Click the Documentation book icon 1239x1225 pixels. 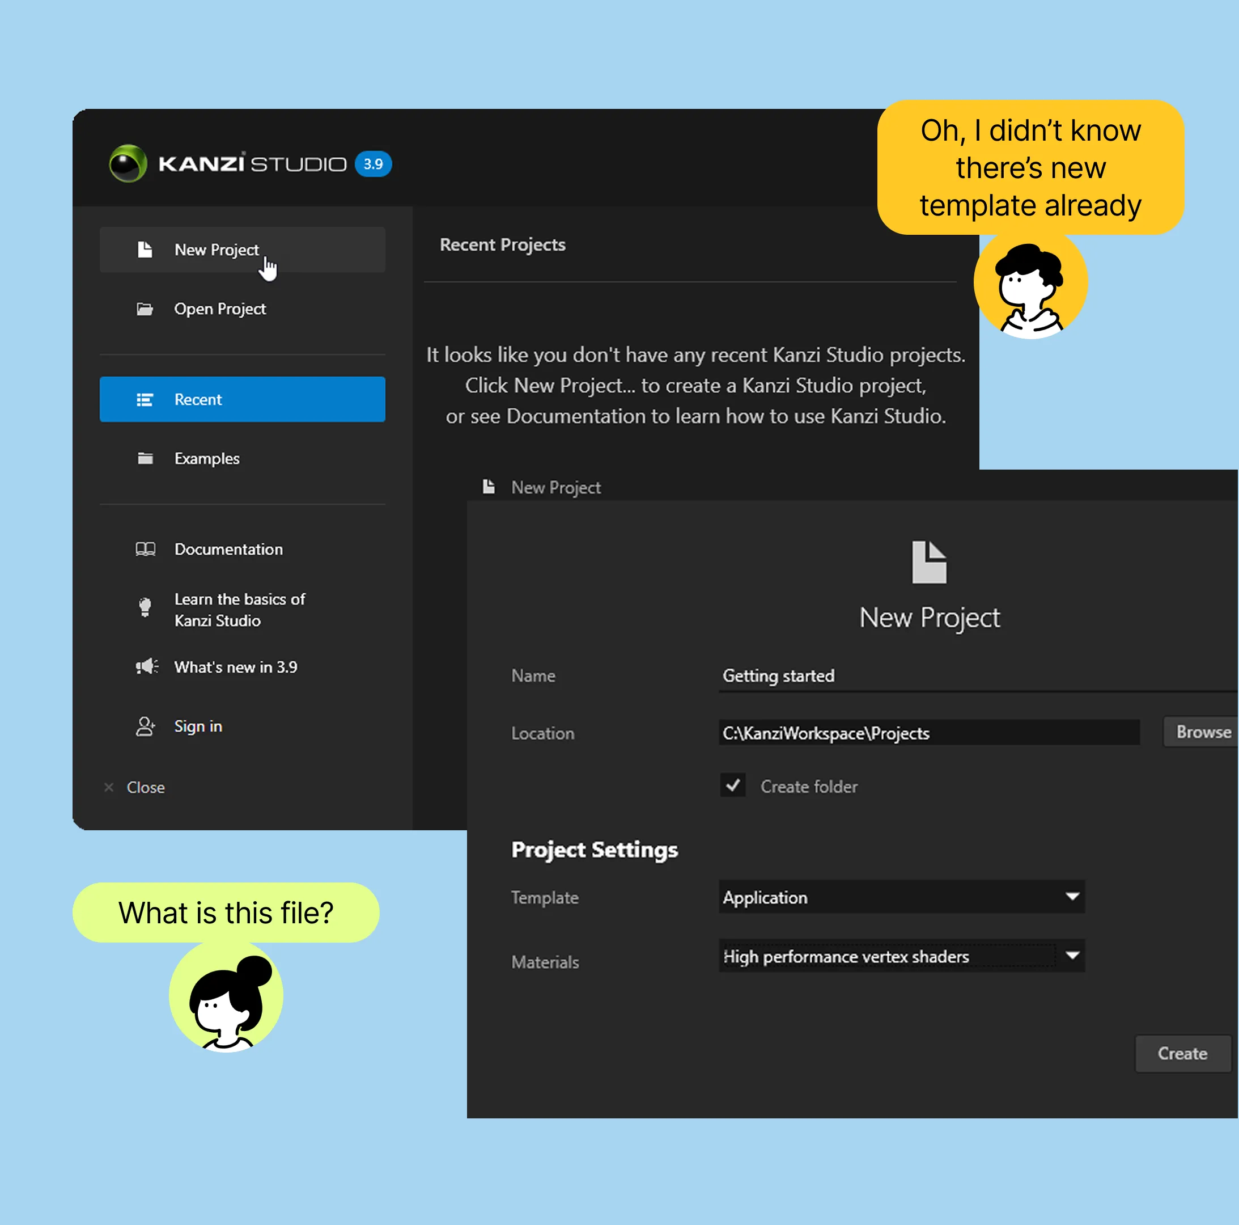point(146,550)
